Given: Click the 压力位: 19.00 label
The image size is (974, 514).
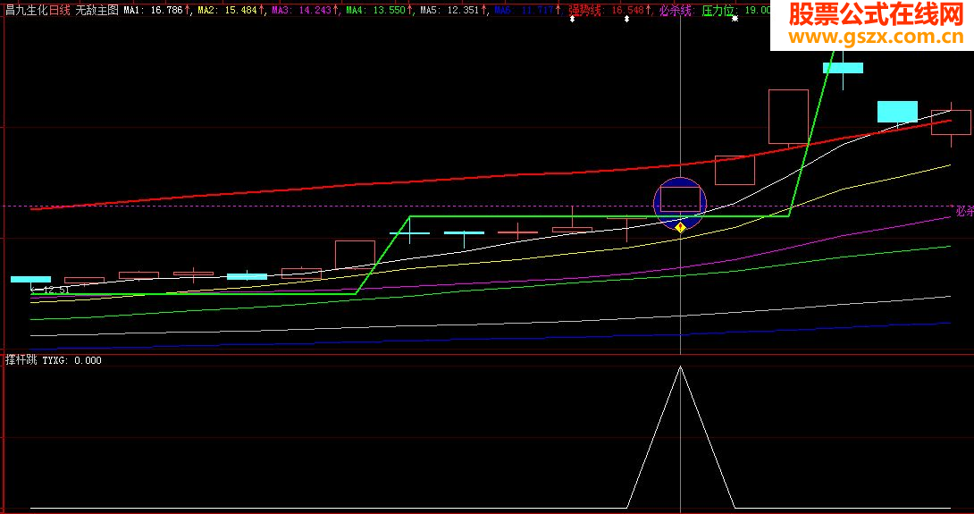Looking at the screenshot, I should coord(736,11).
